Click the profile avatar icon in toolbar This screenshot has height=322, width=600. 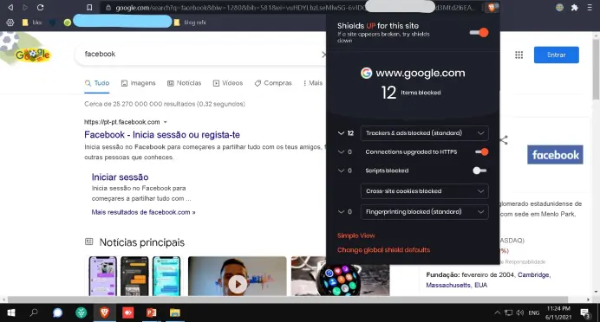pos(559,7)
